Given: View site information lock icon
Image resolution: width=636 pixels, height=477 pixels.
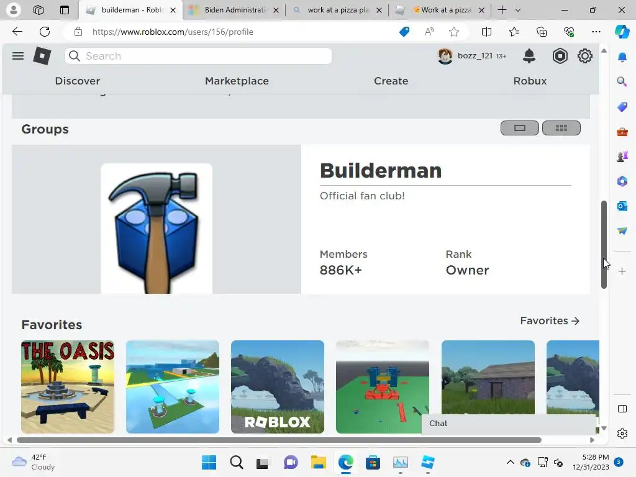Looking at the screenshot, I should (x=78, y=32).
